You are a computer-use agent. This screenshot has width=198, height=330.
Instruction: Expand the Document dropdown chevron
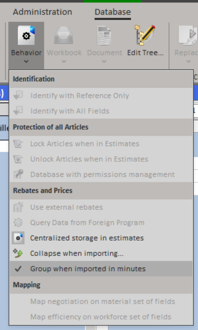click(104, 62)
